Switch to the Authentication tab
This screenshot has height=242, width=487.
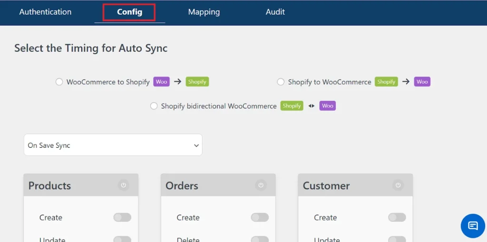coord(45,12)
